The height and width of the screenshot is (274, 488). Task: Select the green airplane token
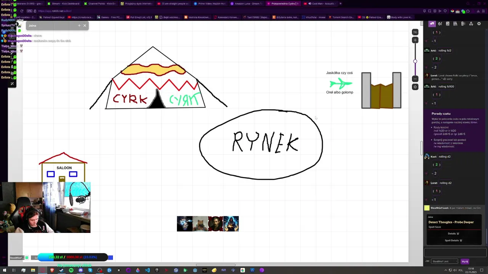point(340,83)
